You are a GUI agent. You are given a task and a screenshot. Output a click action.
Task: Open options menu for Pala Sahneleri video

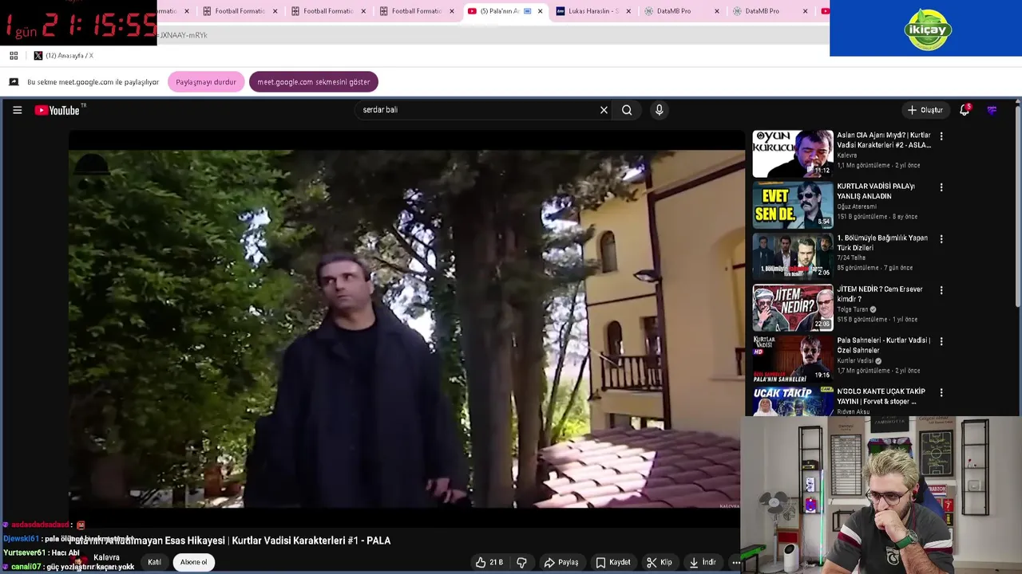941,341
